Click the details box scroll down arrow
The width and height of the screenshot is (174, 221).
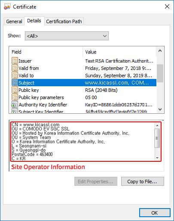click(157, 158)
